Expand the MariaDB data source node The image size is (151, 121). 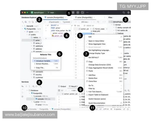tap(23, 26)
